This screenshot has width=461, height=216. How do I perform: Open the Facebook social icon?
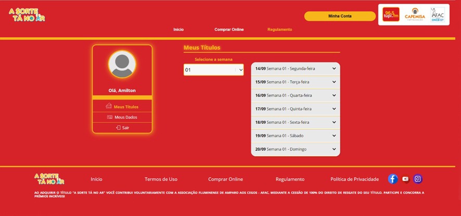[x=393, y=179]
